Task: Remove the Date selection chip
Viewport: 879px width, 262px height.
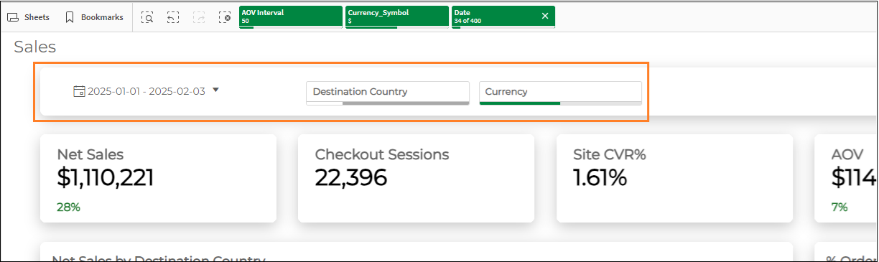Action: click(x=544, y=16)
